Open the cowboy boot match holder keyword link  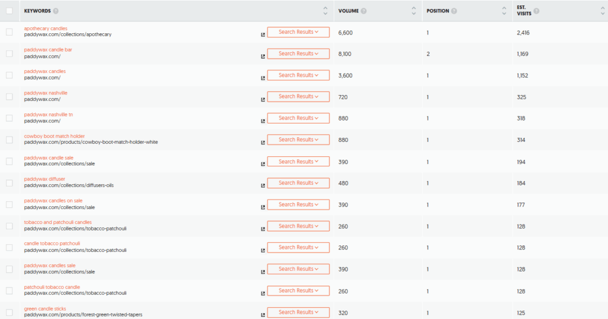point(54,136)
